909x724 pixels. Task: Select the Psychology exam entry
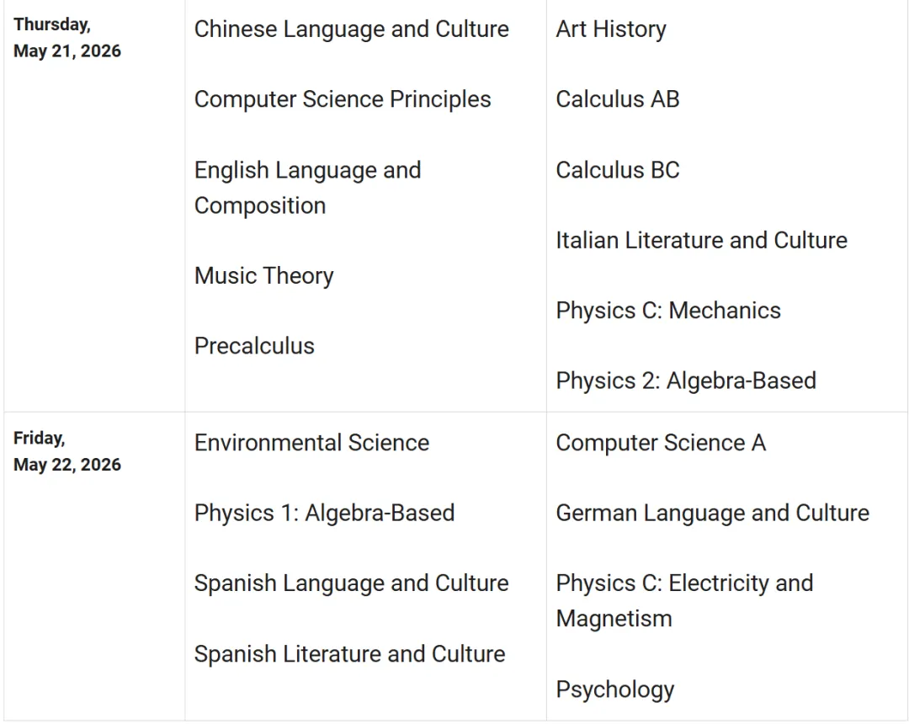(615, 689)
